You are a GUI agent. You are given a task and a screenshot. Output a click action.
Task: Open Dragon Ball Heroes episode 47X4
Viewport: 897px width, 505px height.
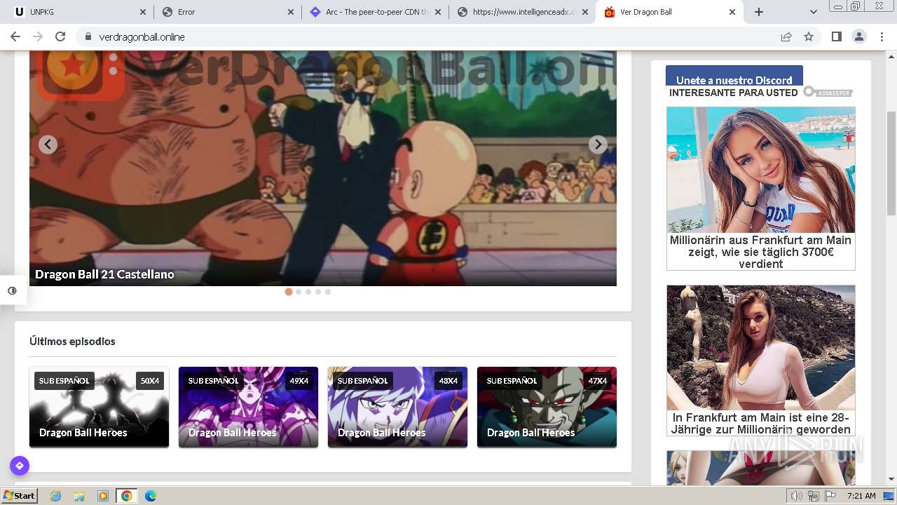click(x=547, y=407)
